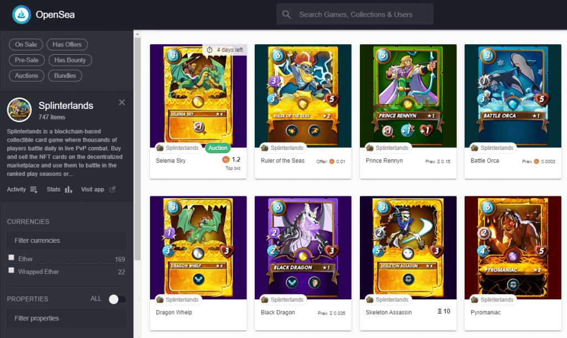Check the Ether currency checkbox
The width and height of the screenshot is (567, 338).
pos(11,257)
